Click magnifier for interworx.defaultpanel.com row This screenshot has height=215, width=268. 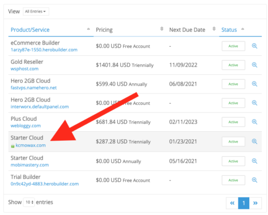[254, 103]
